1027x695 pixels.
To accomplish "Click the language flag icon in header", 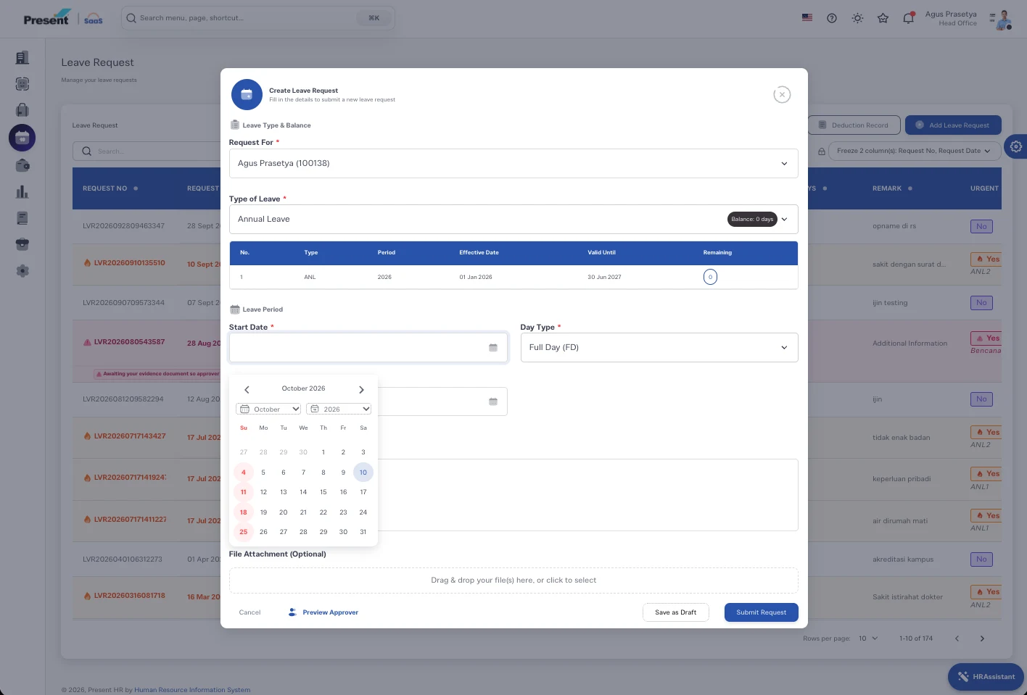I will (807, 18).
